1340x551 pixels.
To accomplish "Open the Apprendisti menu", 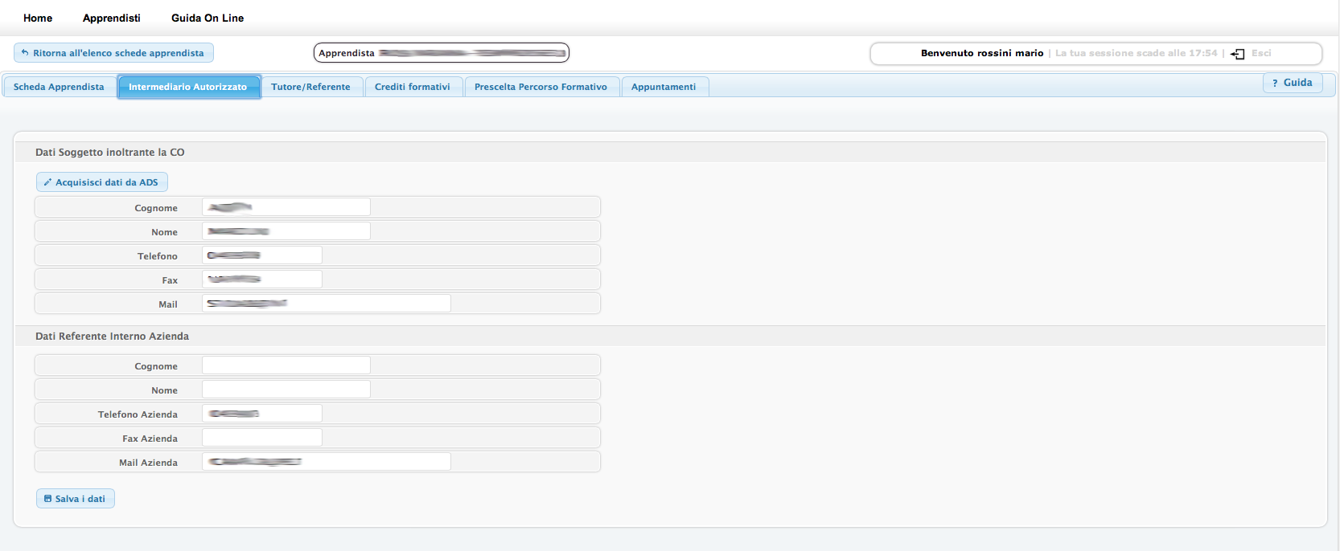I will tap(112, 18).
